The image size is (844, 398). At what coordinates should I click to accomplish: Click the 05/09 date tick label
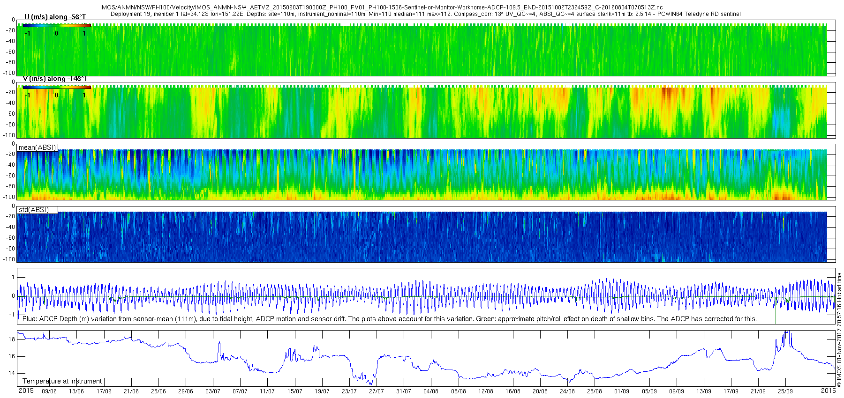coord(649,391)
